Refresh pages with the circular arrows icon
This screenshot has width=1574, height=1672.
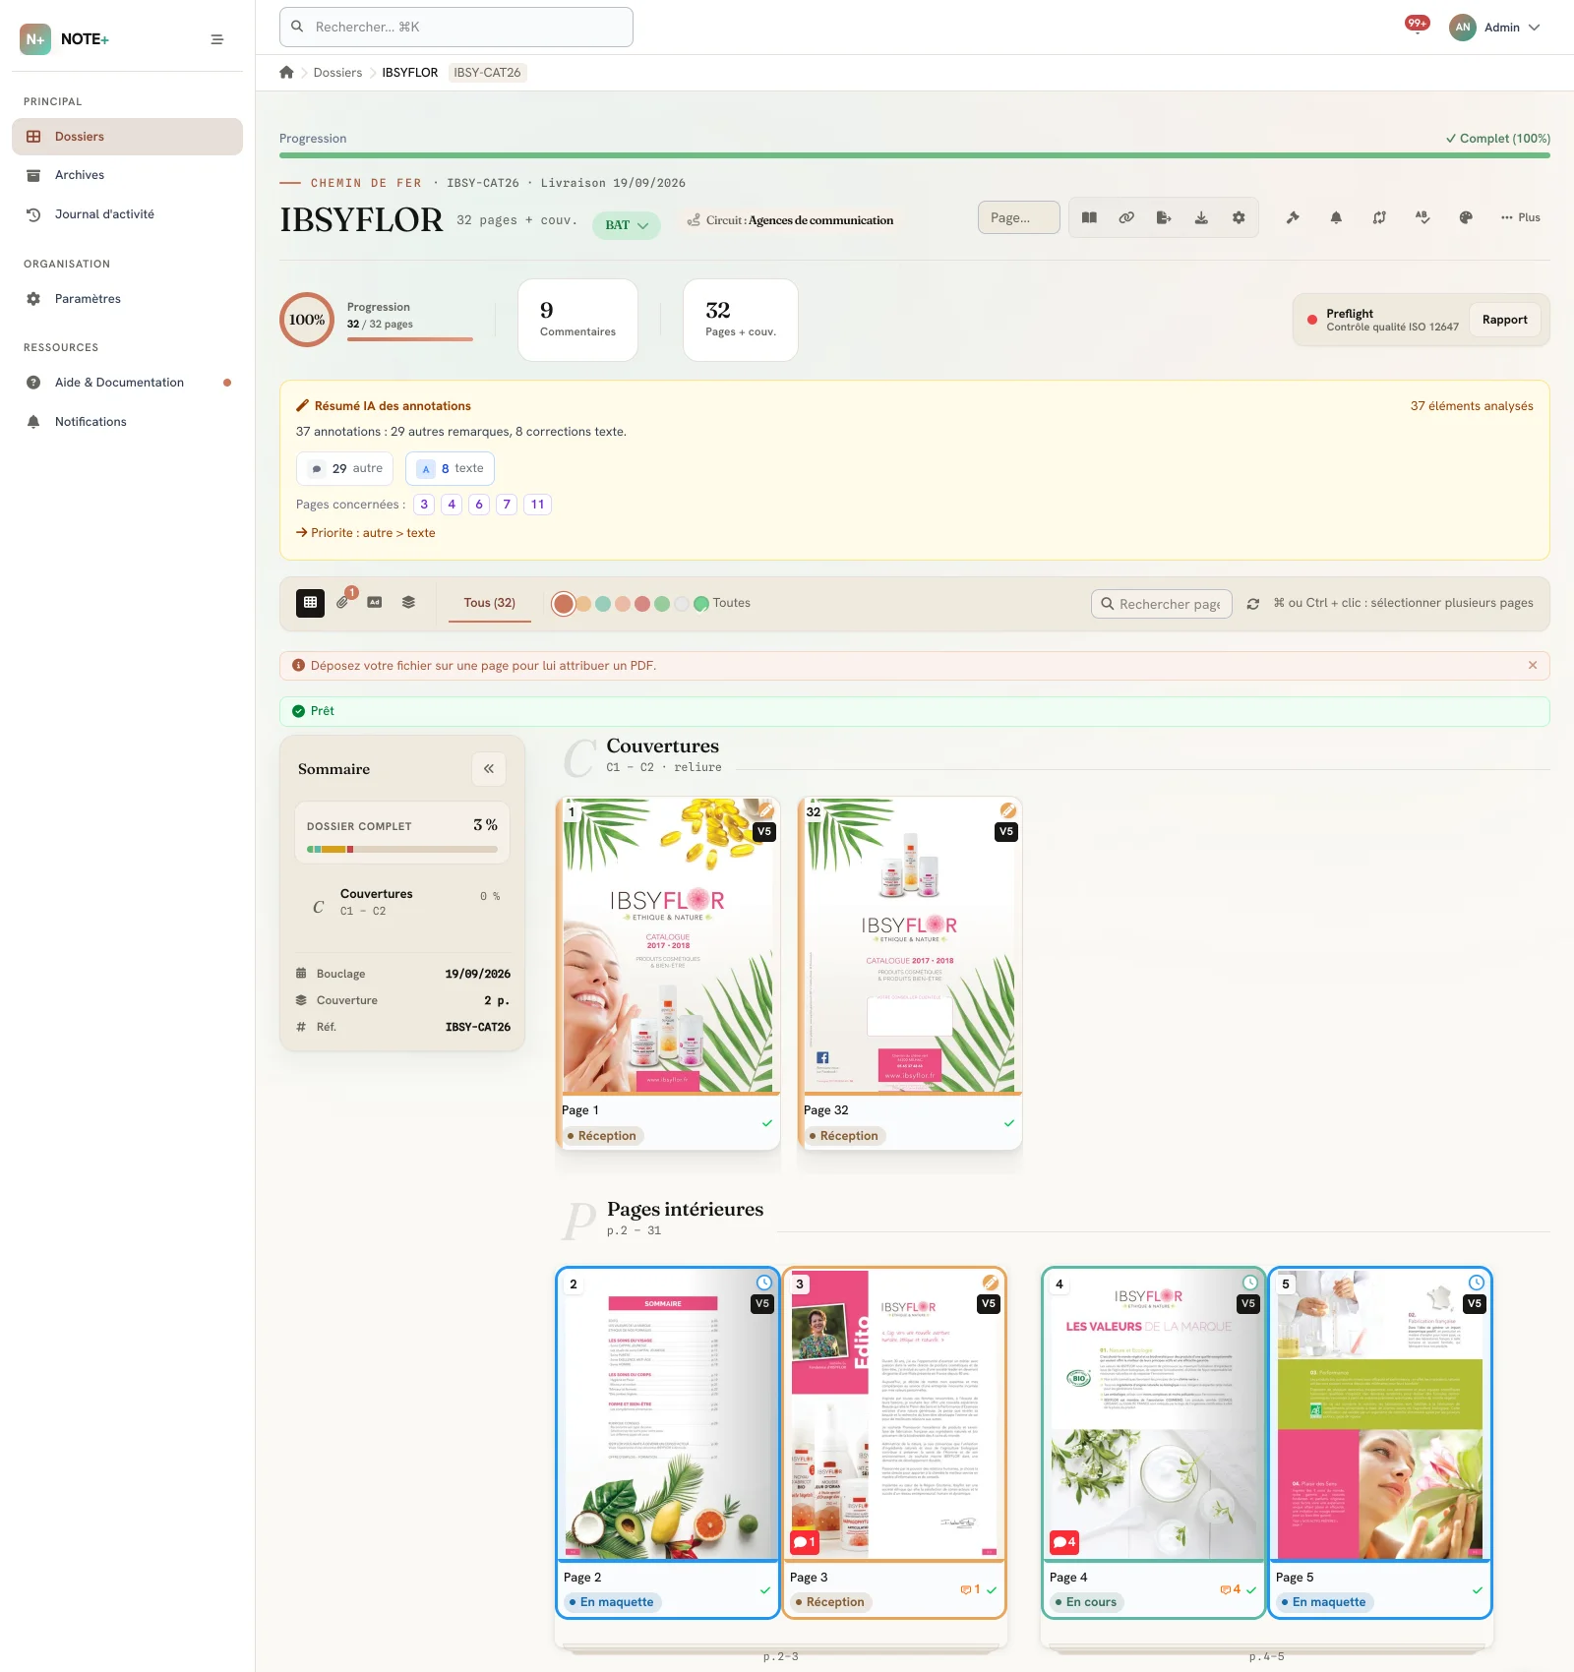point(1253,604)
